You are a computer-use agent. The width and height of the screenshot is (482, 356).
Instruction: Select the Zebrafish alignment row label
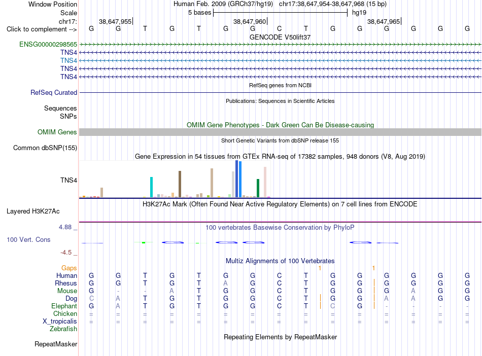click(x=63, y=329)
